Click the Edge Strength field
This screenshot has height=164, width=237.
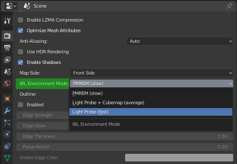coord(43,115)
